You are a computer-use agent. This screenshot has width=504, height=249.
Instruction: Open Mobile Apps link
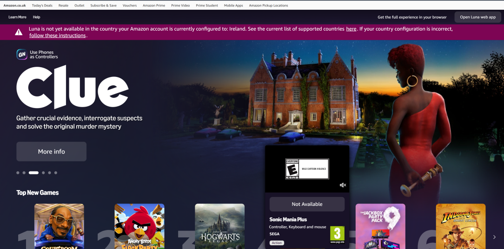pos(233,6)
